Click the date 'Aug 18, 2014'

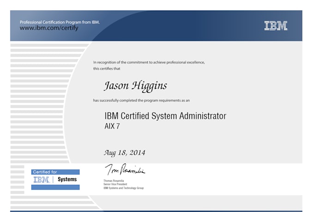124,153
